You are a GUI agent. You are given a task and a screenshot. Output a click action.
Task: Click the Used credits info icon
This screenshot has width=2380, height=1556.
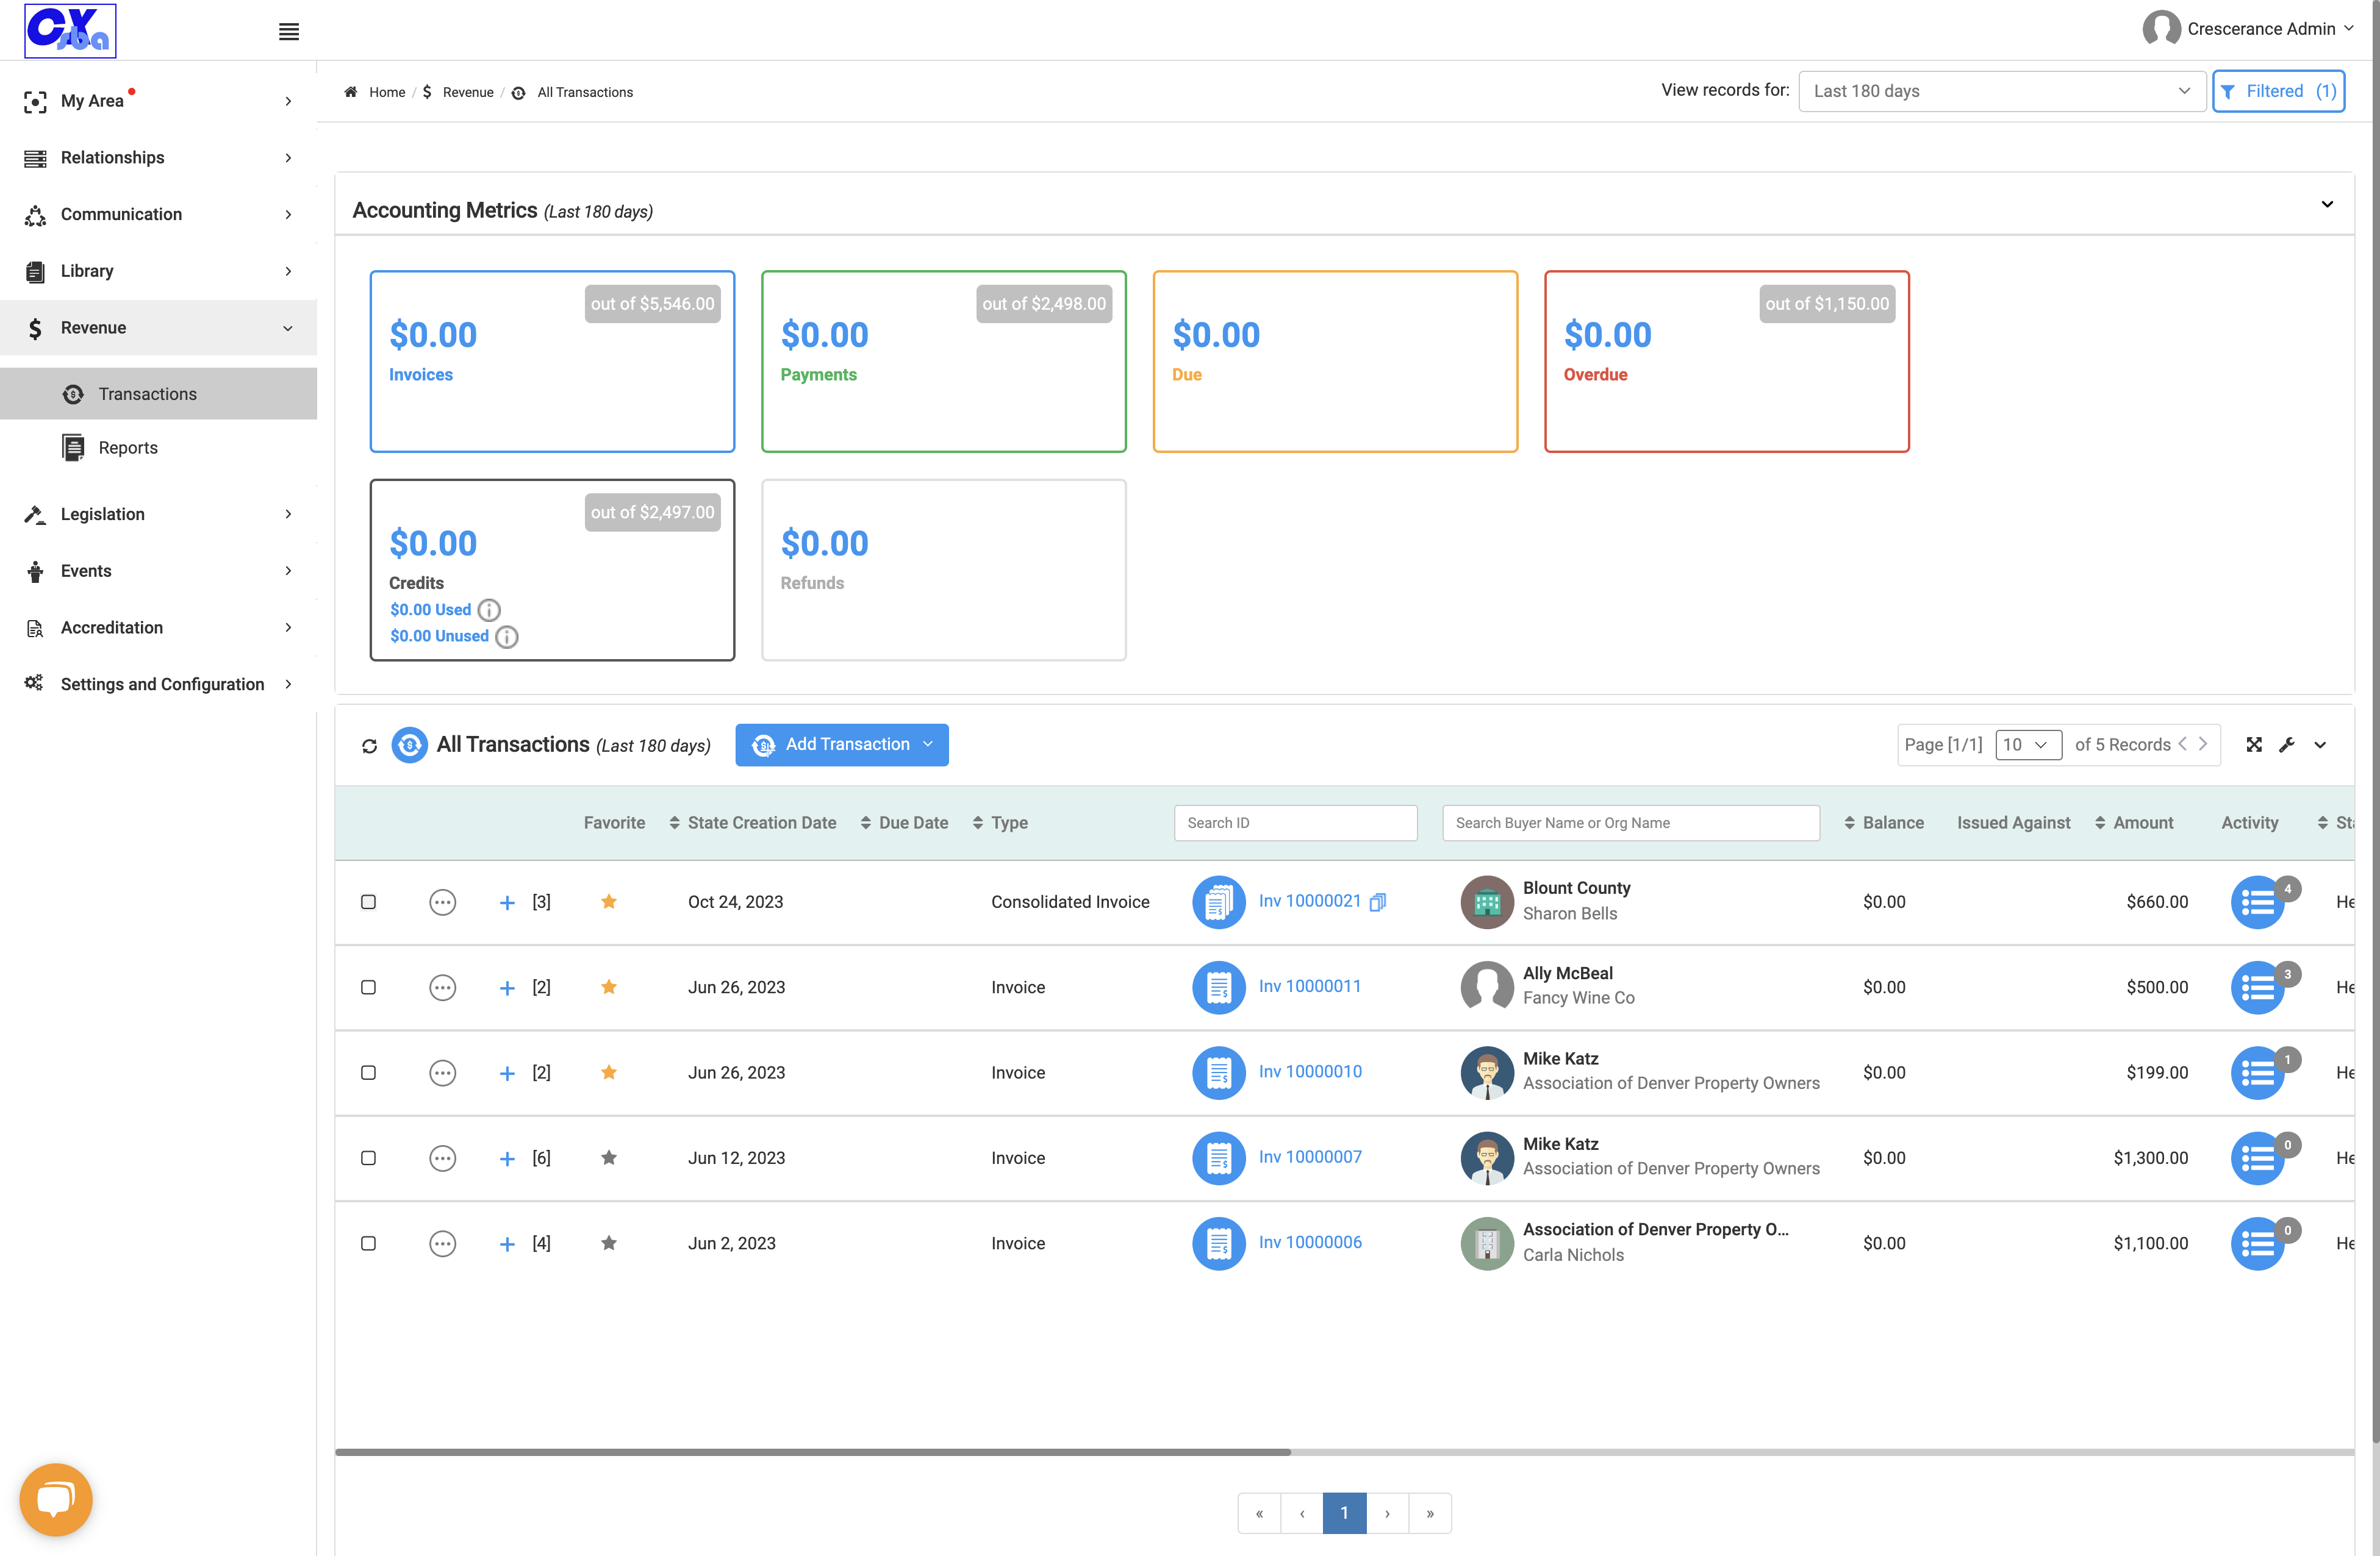(489, 610)
